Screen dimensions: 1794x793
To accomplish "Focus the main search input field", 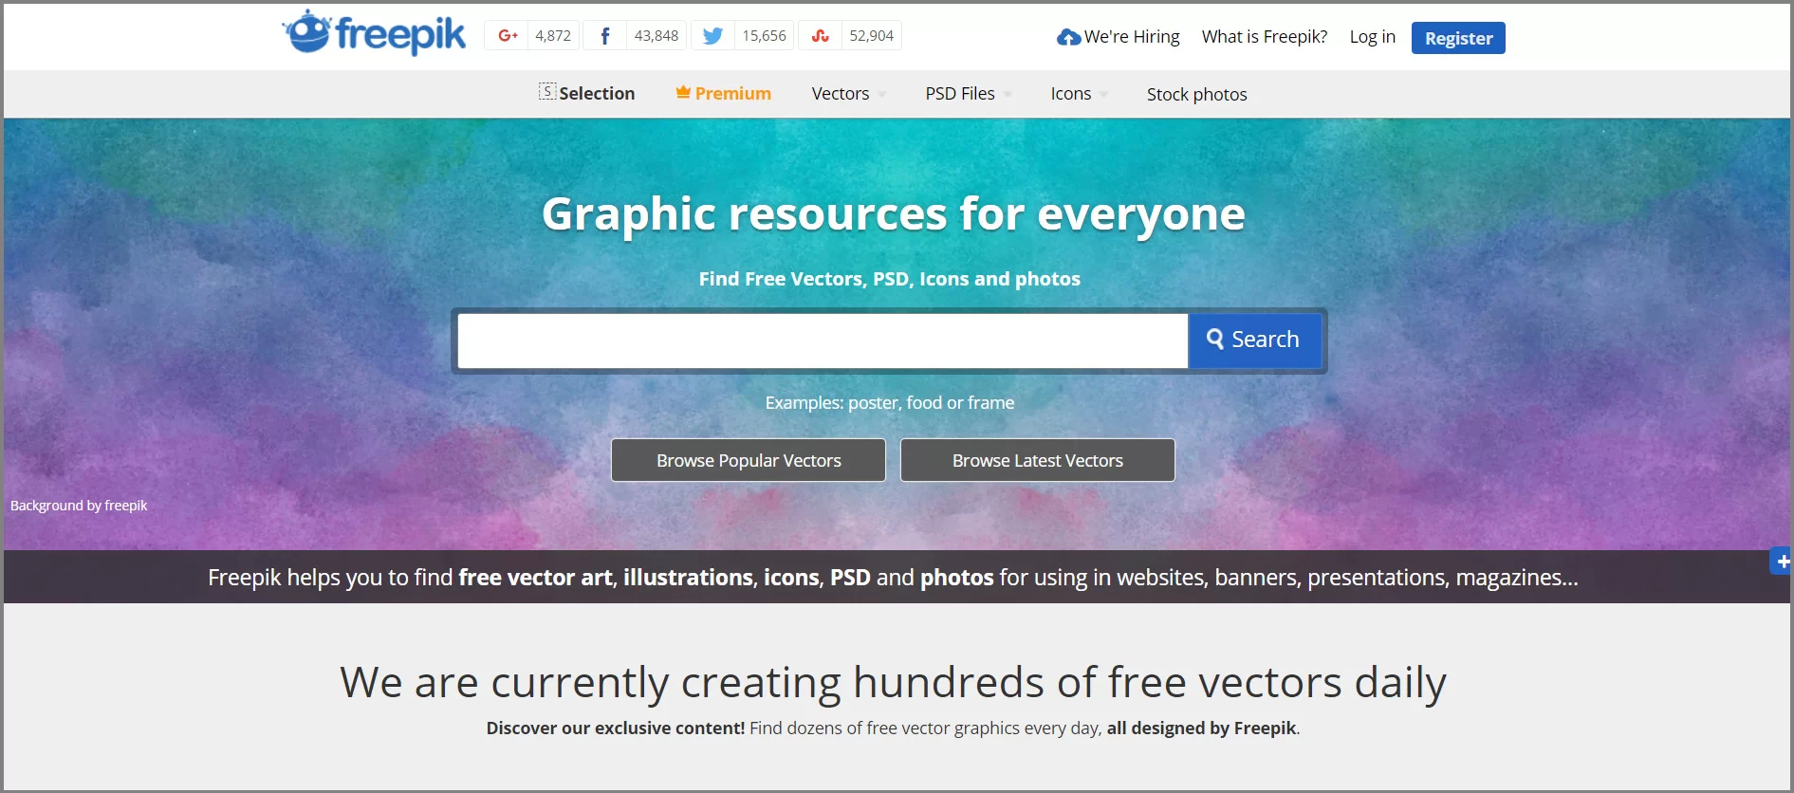I will [x=823, y=341].
